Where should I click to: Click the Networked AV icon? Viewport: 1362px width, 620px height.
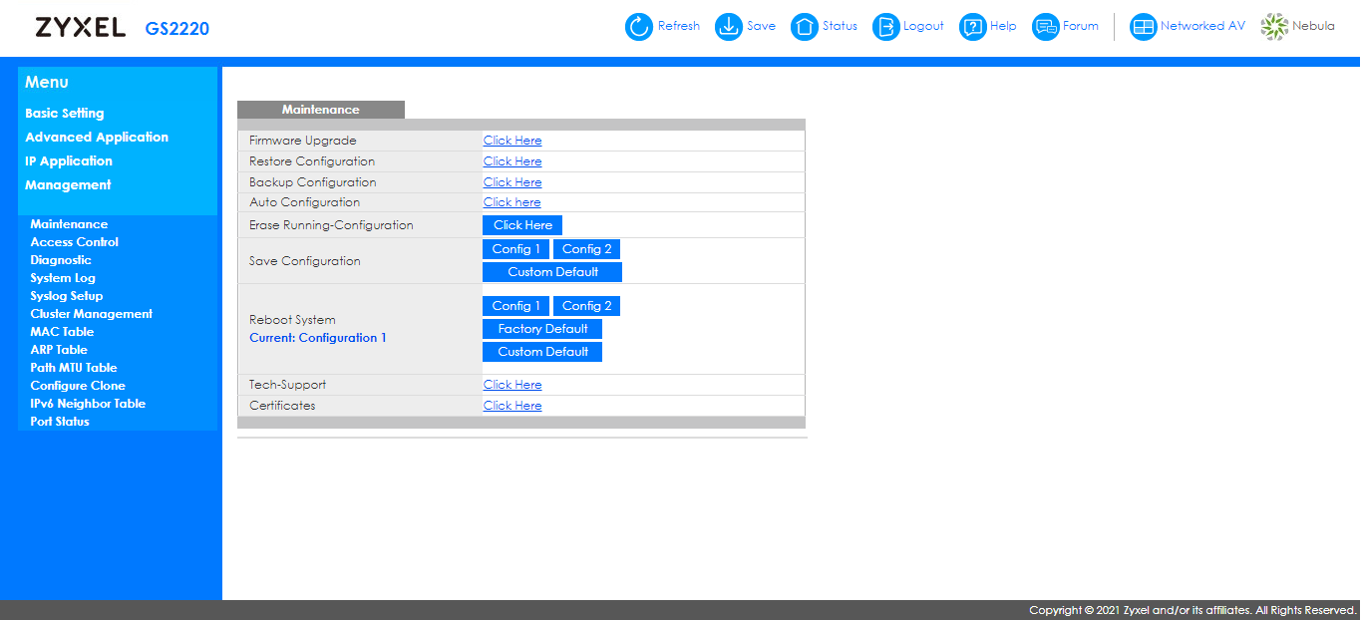1143,27
